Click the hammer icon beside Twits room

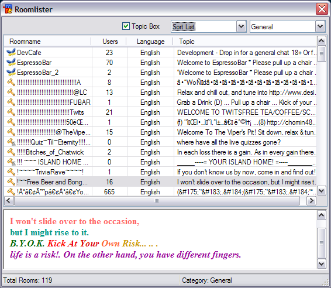(11, 112)
